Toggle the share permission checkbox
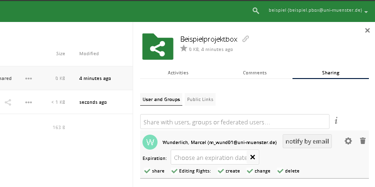 (147, 171)
